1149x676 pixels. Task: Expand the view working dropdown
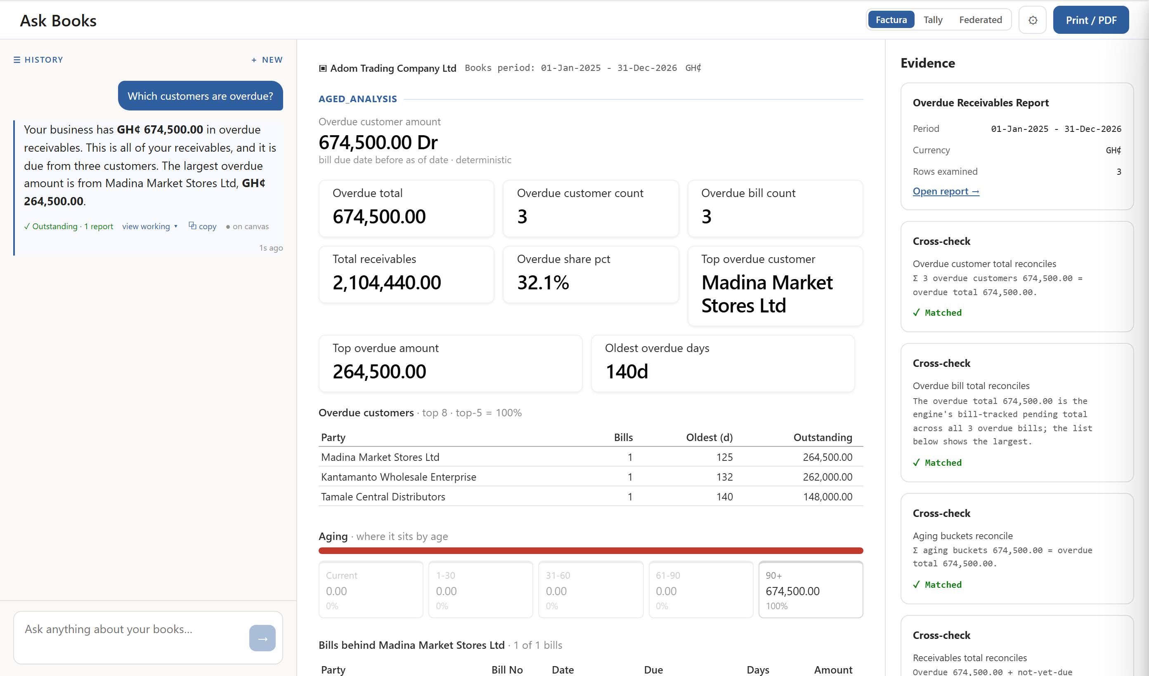point(149,226)
